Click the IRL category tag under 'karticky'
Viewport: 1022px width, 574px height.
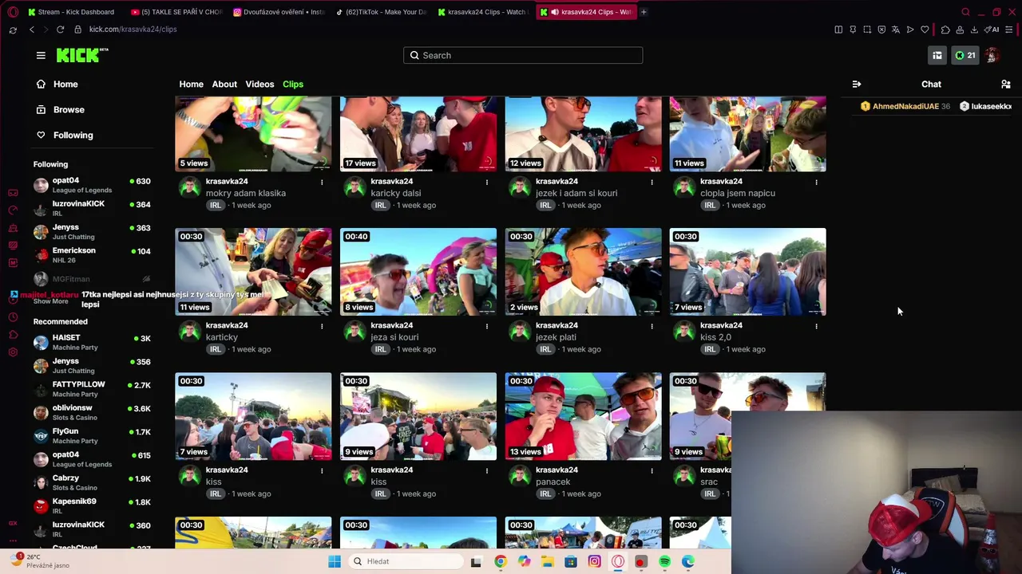216,349
